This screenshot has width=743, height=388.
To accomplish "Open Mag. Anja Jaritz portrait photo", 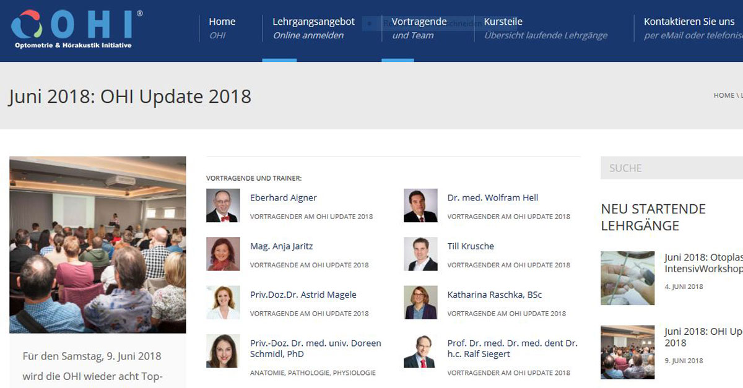I will tap(223, 254).
